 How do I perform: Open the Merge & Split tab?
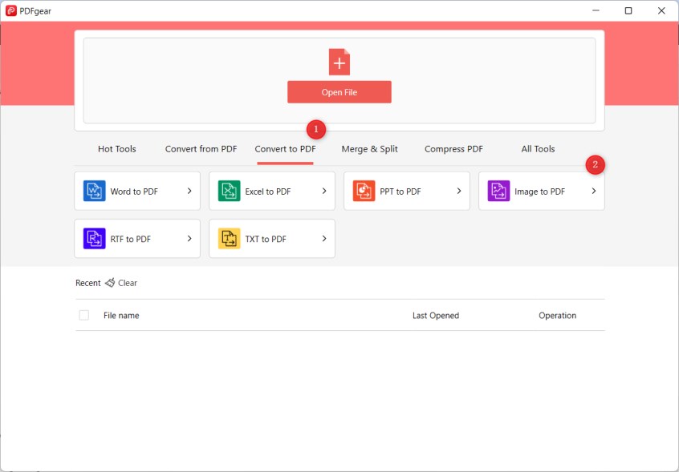point(369,149)
